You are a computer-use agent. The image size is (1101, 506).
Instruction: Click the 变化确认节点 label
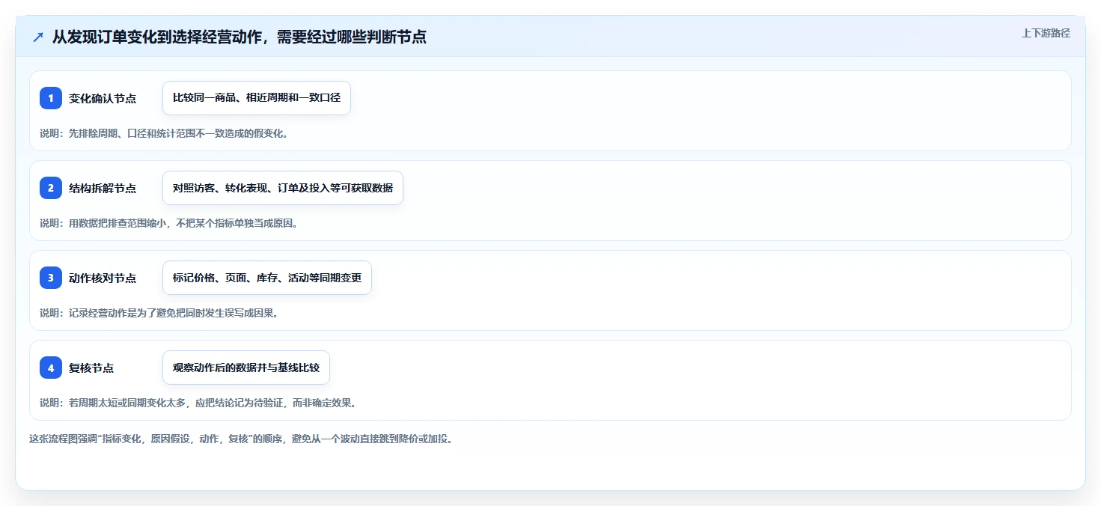click(x=103, y=98)
